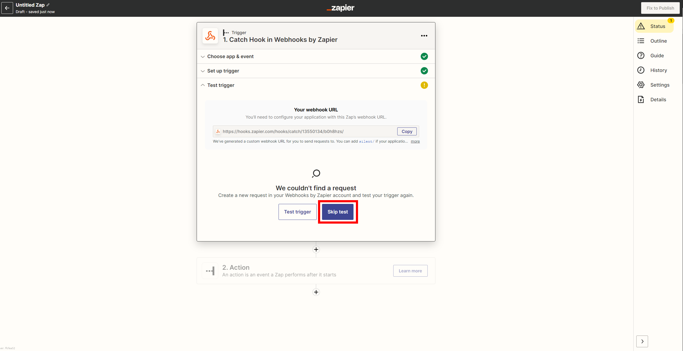Open the Details sidebar panel
The image size is (683, 351).
tap(658, 99)
